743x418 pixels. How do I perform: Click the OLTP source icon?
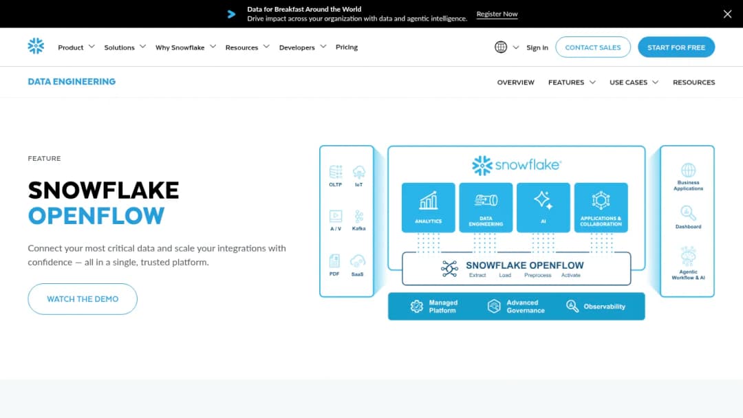pyautogui.click(x=336, y=172)
